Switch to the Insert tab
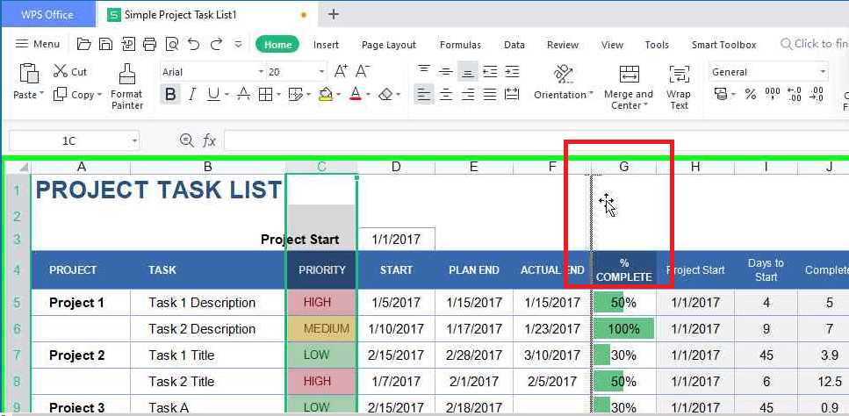Image resolution: width=849 pixels, height=416 pixels. [x=326, y=45]
